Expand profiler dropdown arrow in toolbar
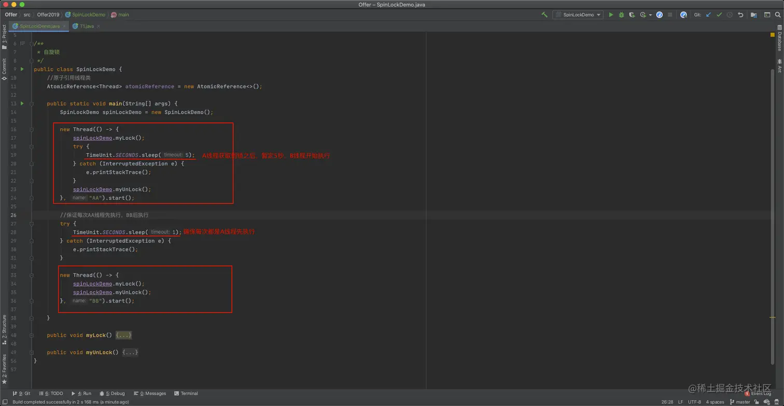 pos(650,15)
